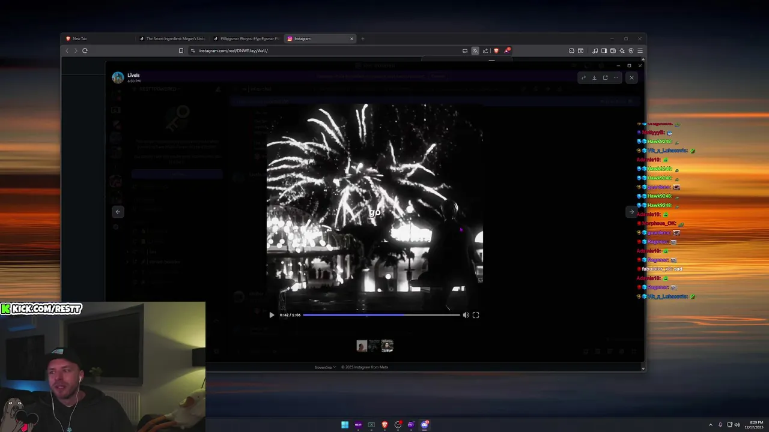This screenshot has width=769, height=432.
Task: Open browser extensions puzzle icon
Action: pos(571,50)
